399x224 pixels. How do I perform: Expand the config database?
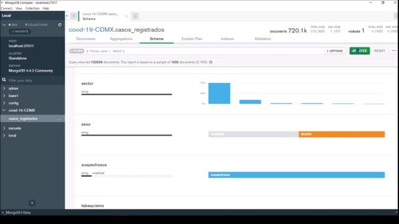(x=4, y=103)
